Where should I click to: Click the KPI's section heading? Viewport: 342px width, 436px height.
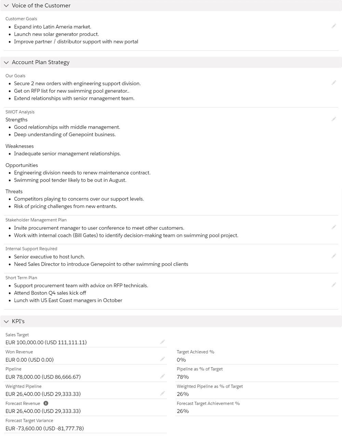[x=18, y=321]
